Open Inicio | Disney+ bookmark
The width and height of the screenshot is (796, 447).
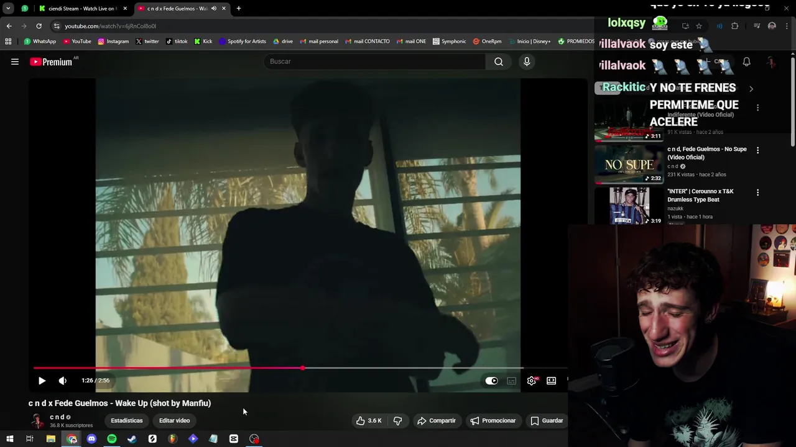(529, 42)
